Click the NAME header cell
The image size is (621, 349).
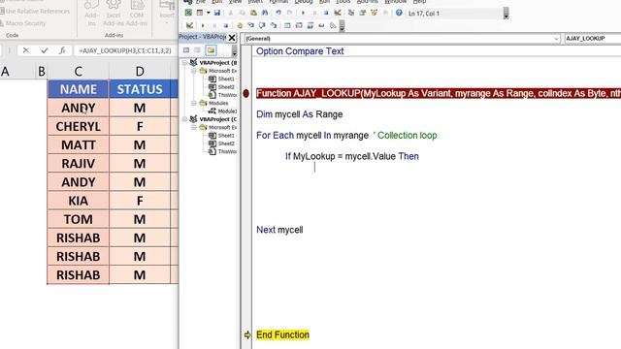(79, 89)
